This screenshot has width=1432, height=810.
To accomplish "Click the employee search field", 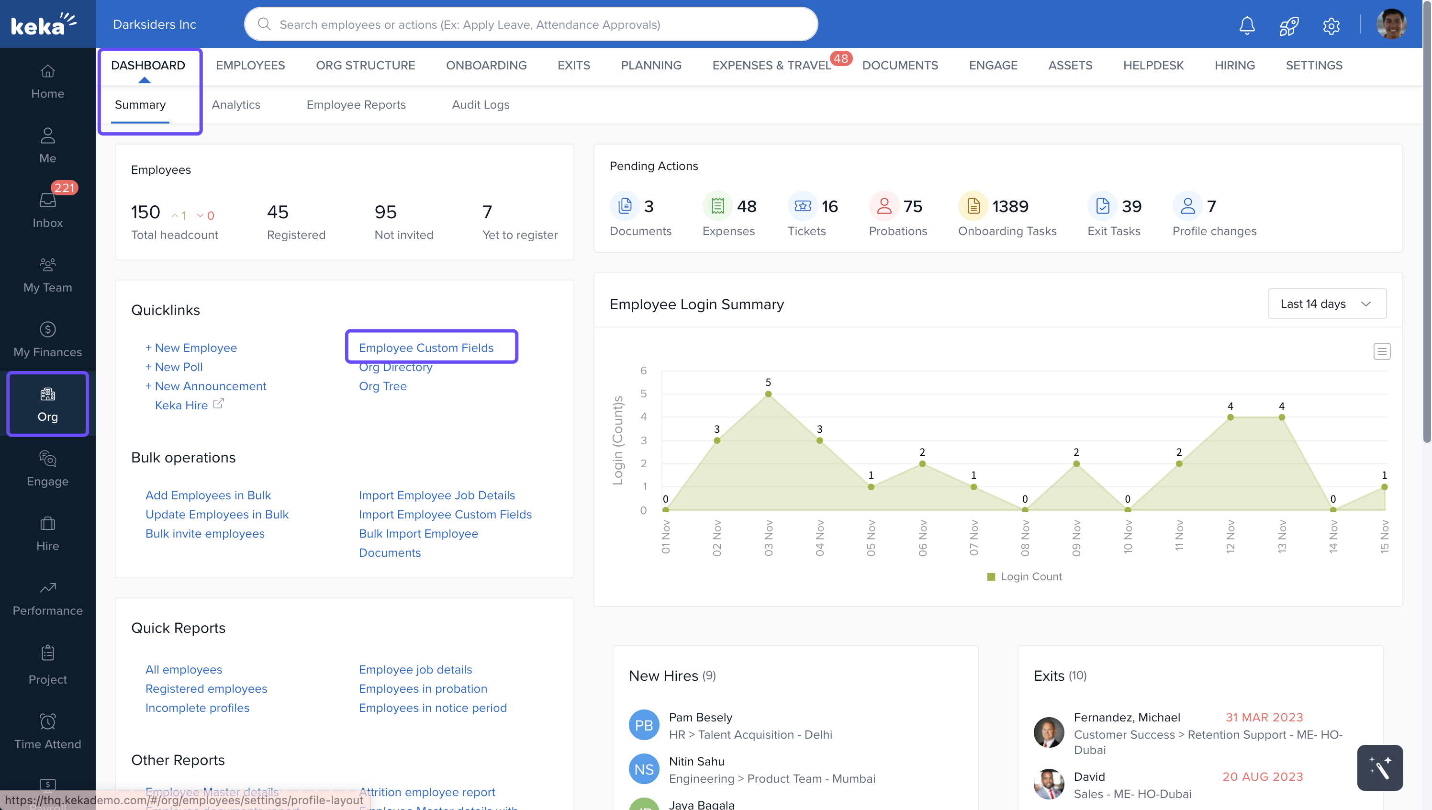I will click(530, 24).
